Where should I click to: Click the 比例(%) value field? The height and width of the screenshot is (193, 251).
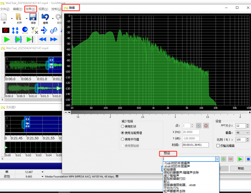pyautogui.click(x=241, y=140)
